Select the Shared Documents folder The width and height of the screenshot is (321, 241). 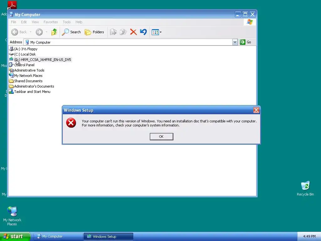[26, 81]
